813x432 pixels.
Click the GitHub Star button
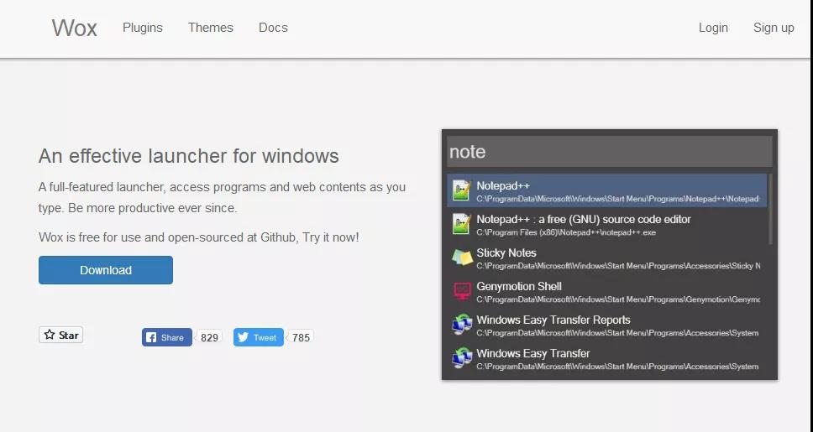click(x=60, y=336)
